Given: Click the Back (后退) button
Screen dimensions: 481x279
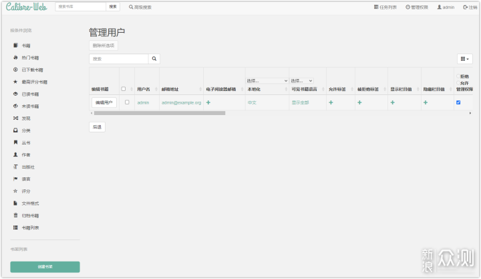Looking at the screenshot, I should 97,127.
